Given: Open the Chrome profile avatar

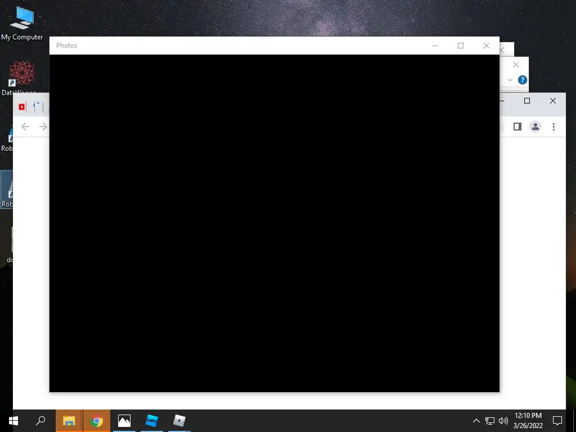Looking at the screenshot, I should click(x=535, y=127).
